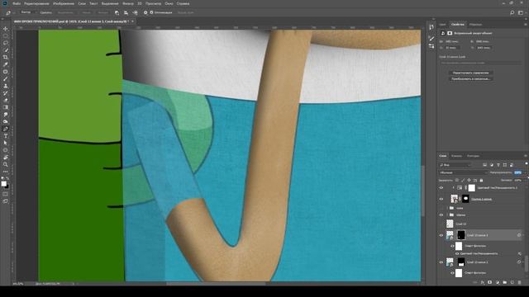Click the Mask button in options bar
529x297 pixels.
point(86,12)
